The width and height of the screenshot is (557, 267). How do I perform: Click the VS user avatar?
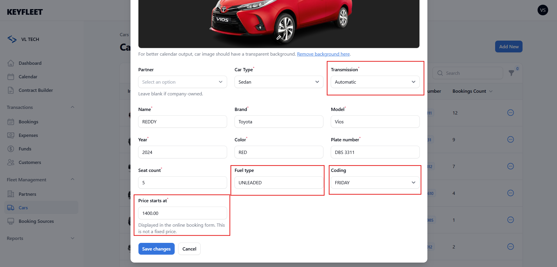(x=543, y=10)
